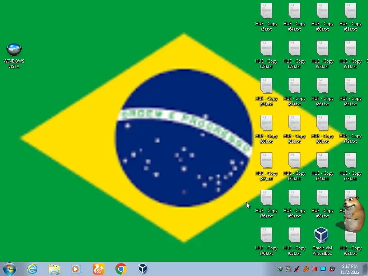368x276 pixels.
Task: Select file HUE - Copy (85).txt
Action: [350, 92]
